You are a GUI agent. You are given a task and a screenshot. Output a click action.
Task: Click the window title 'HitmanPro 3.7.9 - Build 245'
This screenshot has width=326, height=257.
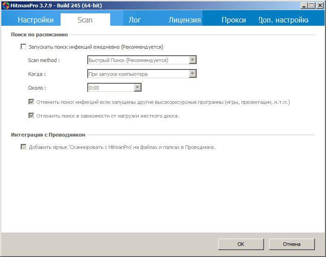point(56,6)
